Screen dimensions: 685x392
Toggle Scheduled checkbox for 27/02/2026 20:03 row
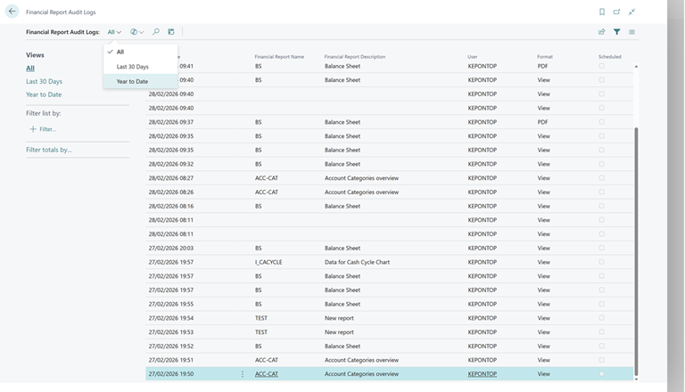point(601,248)
